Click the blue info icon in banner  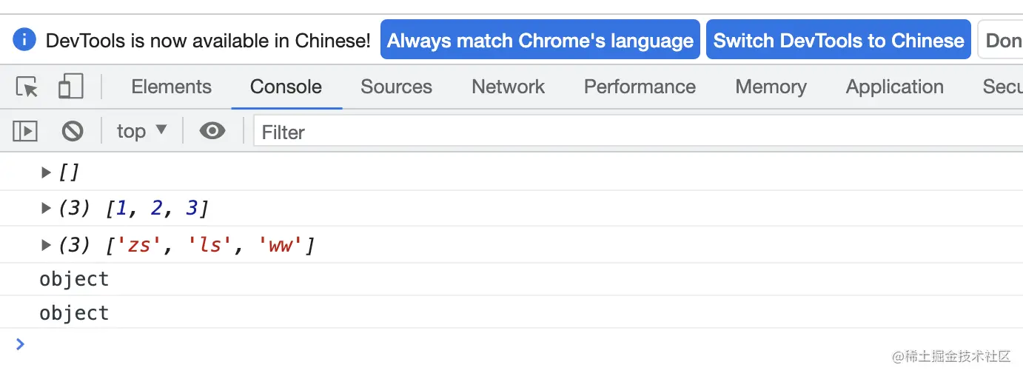click(x=24, y=40)
